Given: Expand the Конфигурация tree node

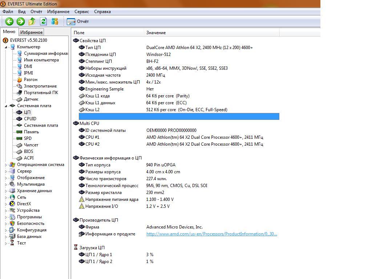Looking at the screenshot, I should point(6,230).
